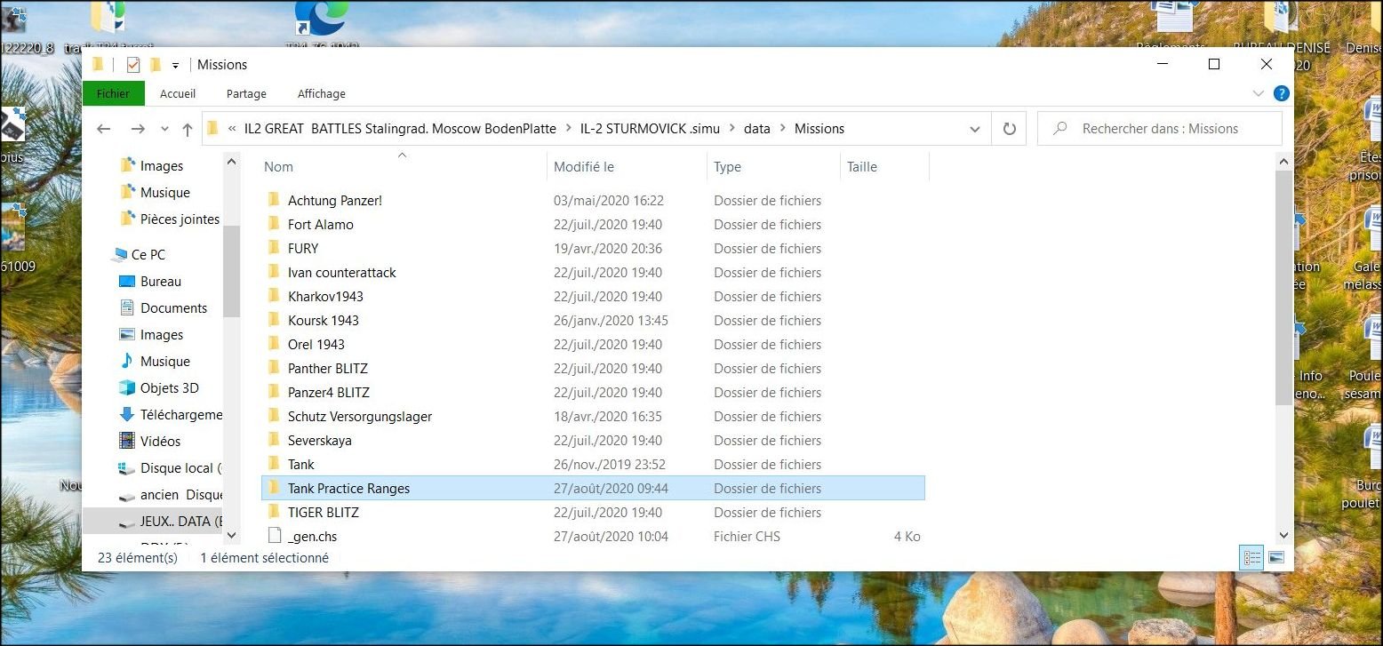Click the Rechercher dans Missions search box
Screen dimensions: 1383x646
coord(1160,129)
